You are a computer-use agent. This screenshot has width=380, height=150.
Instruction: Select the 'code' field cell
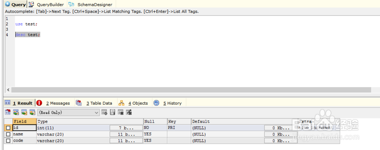click(24, 140)
